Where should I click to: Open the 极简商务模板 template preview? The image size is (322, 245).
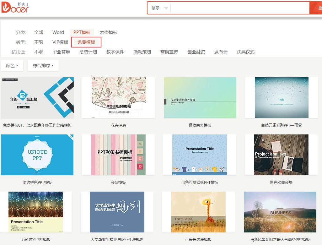[x=200, y=97]
